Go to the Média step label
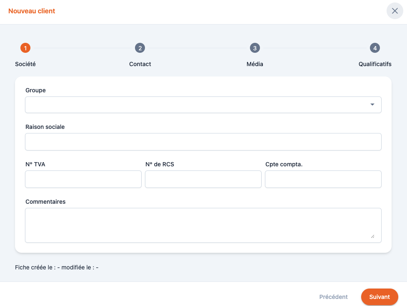 255,64
